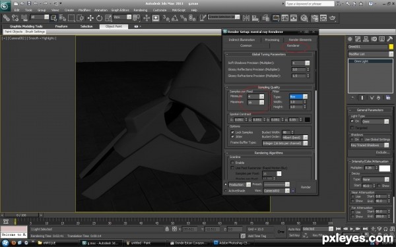The height and width of the screenshot is (247, 396).
Task: Click the Bind to Space Warp tool
Action: [24, 18]
